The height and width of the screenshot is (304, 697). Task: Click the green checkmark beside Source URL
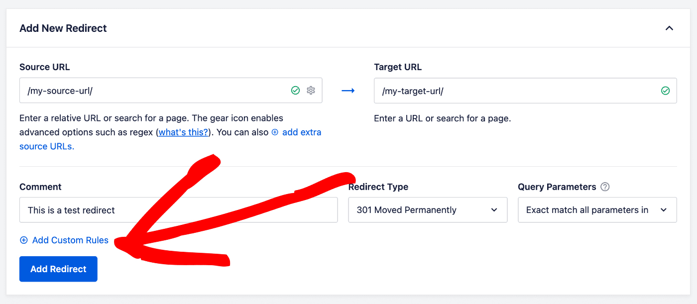(x=295, y=90)
